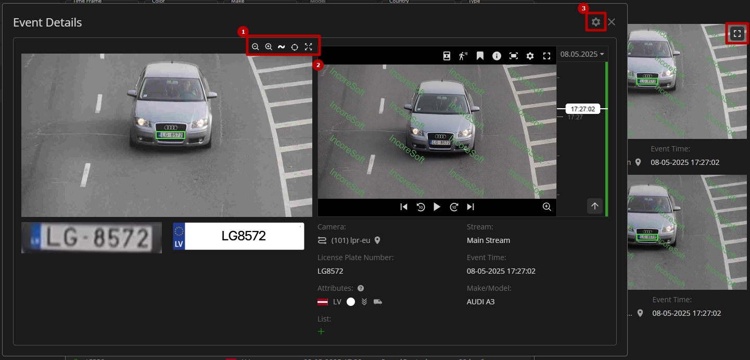Select the Main Stream value

488,240
